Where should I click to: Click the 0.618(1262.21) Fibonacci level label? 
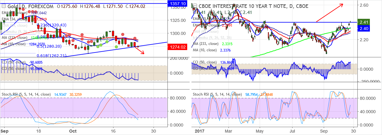(52, 56)
